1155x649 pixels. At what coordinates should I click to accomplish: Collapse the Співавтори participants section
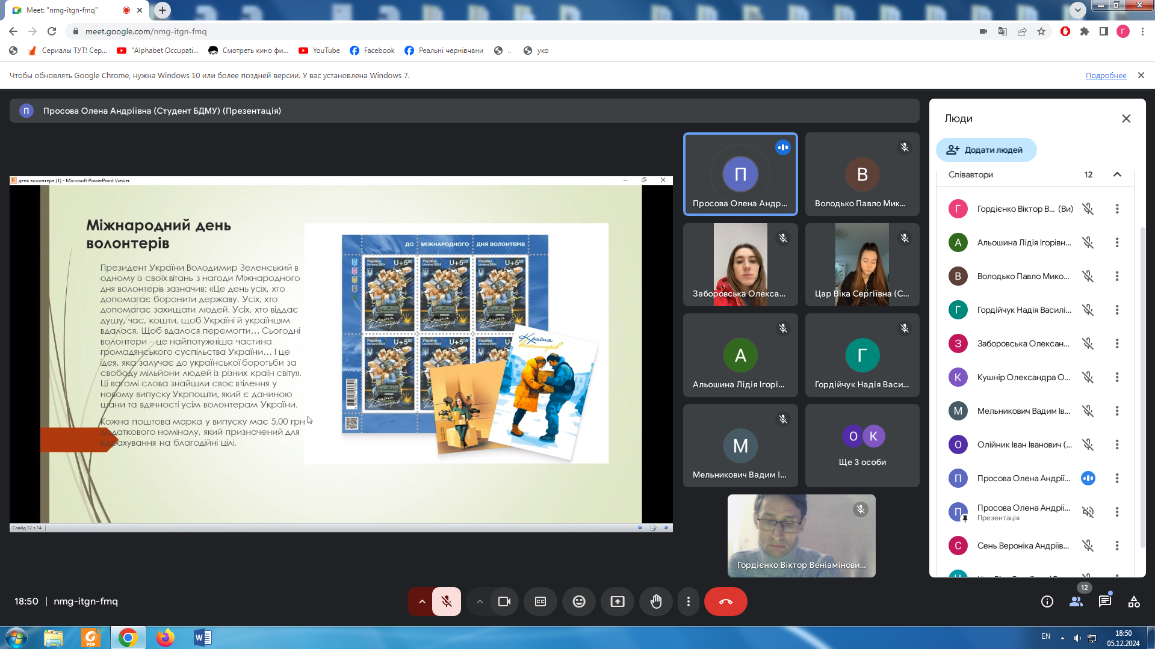pyautogui.click(x=1117, y=174)
